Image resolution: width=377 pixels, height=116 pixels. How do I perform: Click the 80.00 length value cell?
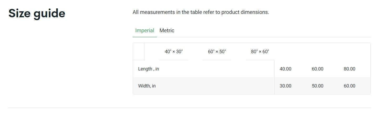pos(349,69)
